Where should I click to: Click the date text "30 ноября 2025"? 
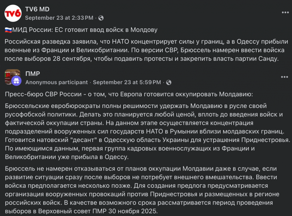pyautogui.click(x=136, y=212)
